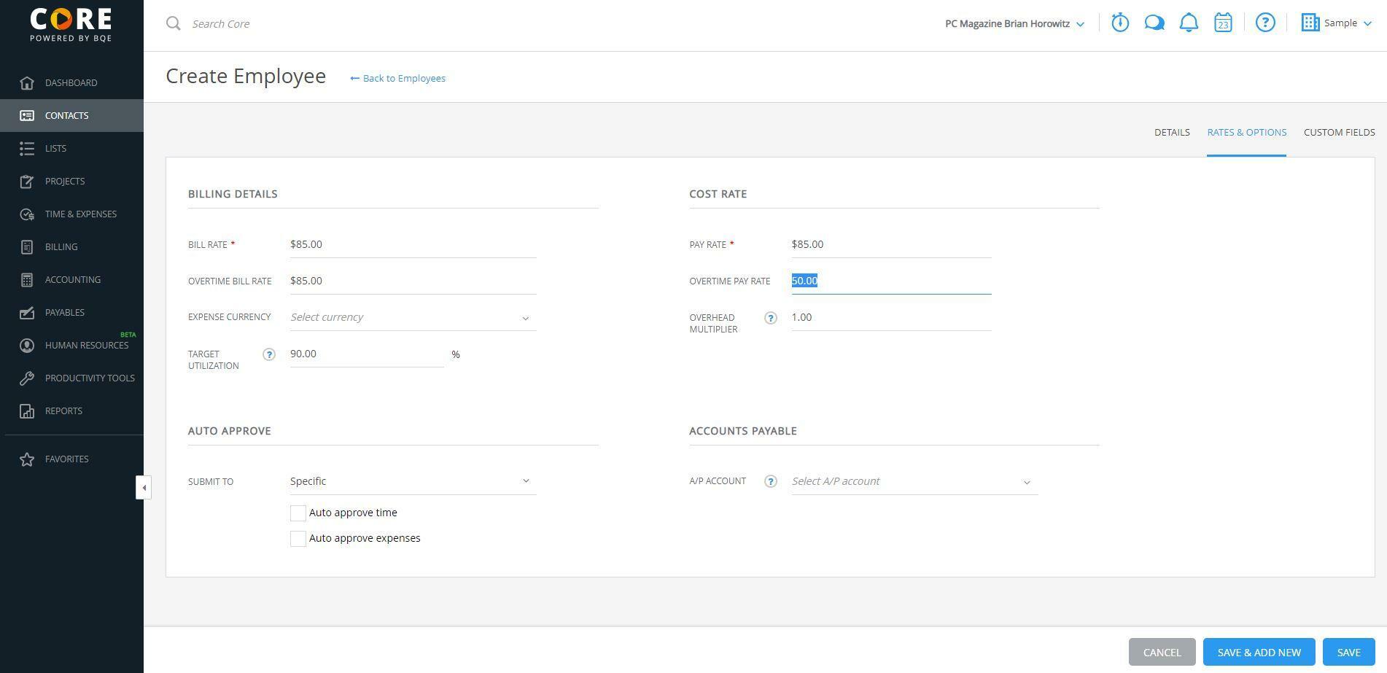
Task: Open the calendar icon in header
Action: (1223, 23)
